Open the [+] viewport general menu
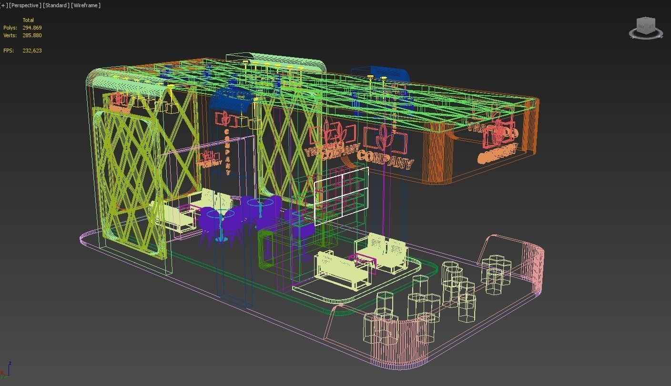This screenshot has height=386, width=671. click(x=4, y=5)
